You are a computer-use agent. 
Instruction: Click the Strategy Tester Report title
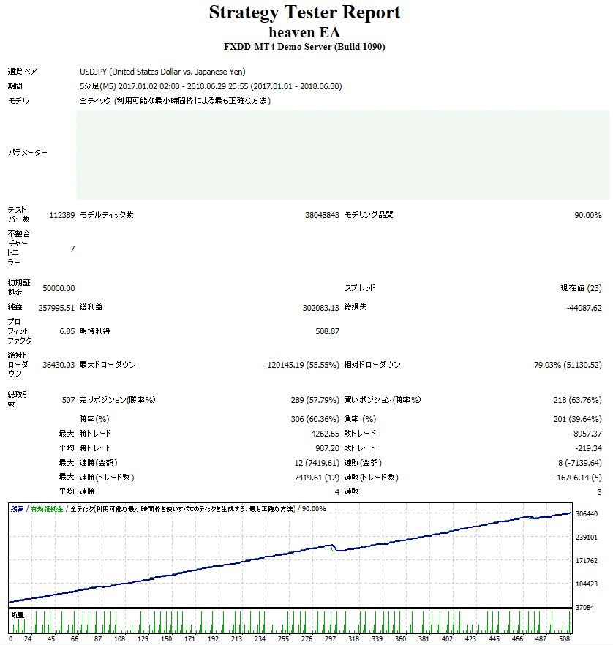[304, 13]
